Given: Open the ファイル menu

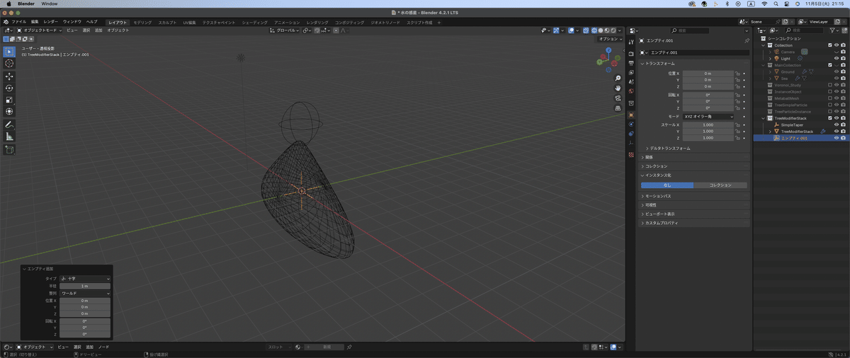Looking at the screenshot, I should point(18,22).
